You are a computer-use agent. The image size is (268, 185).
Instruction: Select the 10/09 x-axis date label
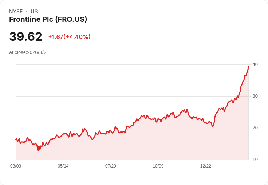(x=158, y=166)
